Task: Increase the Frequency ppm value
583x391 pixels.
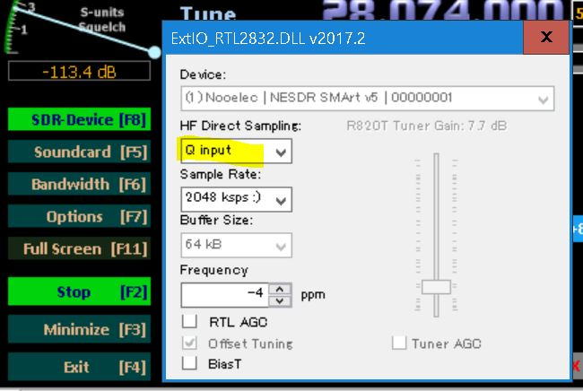Action: [280, 289]
